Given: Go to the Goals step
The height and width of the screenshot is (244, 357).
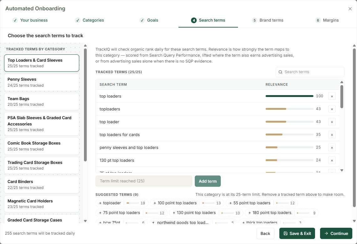Looking at the screenshot, I should point(149,20).
